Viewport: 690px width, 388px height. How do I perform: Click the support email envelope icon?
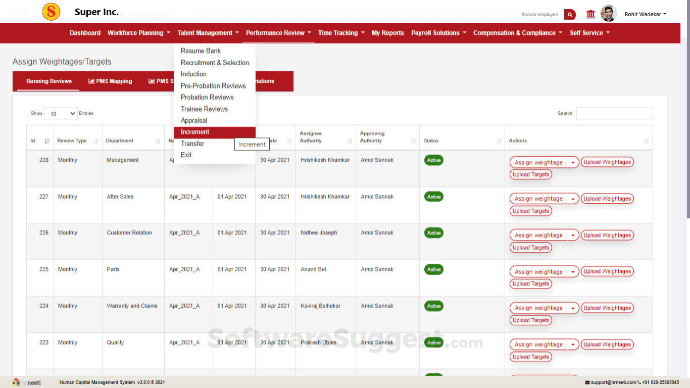(587, 382)
